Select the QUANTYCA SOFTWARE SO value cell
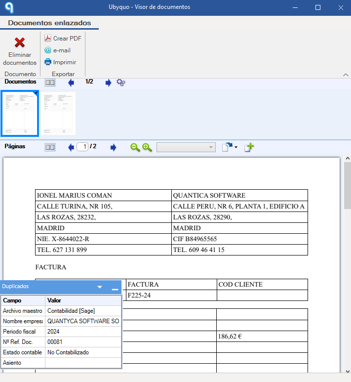 click(x=83, y=321)
